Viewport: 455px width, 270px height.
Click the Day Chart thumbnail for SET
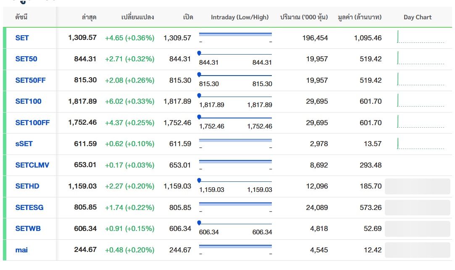coord(420,37)
